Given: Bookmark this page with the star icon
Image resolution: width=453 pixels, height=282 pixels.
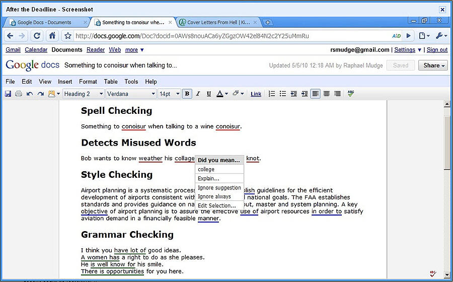Looking at the screenshot, I should [68, 36].
